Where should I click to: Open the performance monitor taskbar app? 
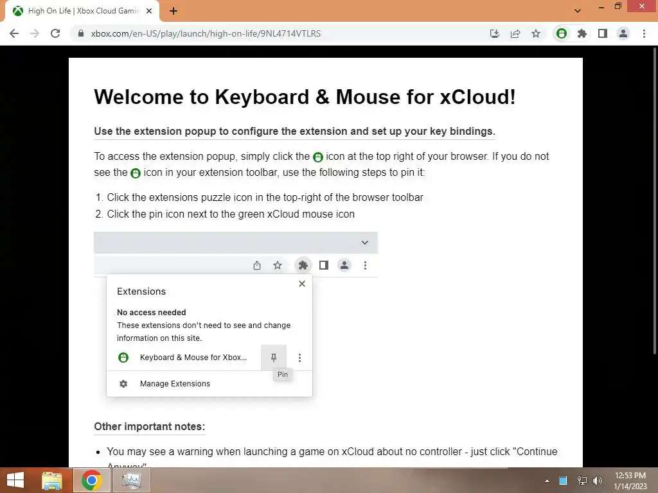click(131, 480)
